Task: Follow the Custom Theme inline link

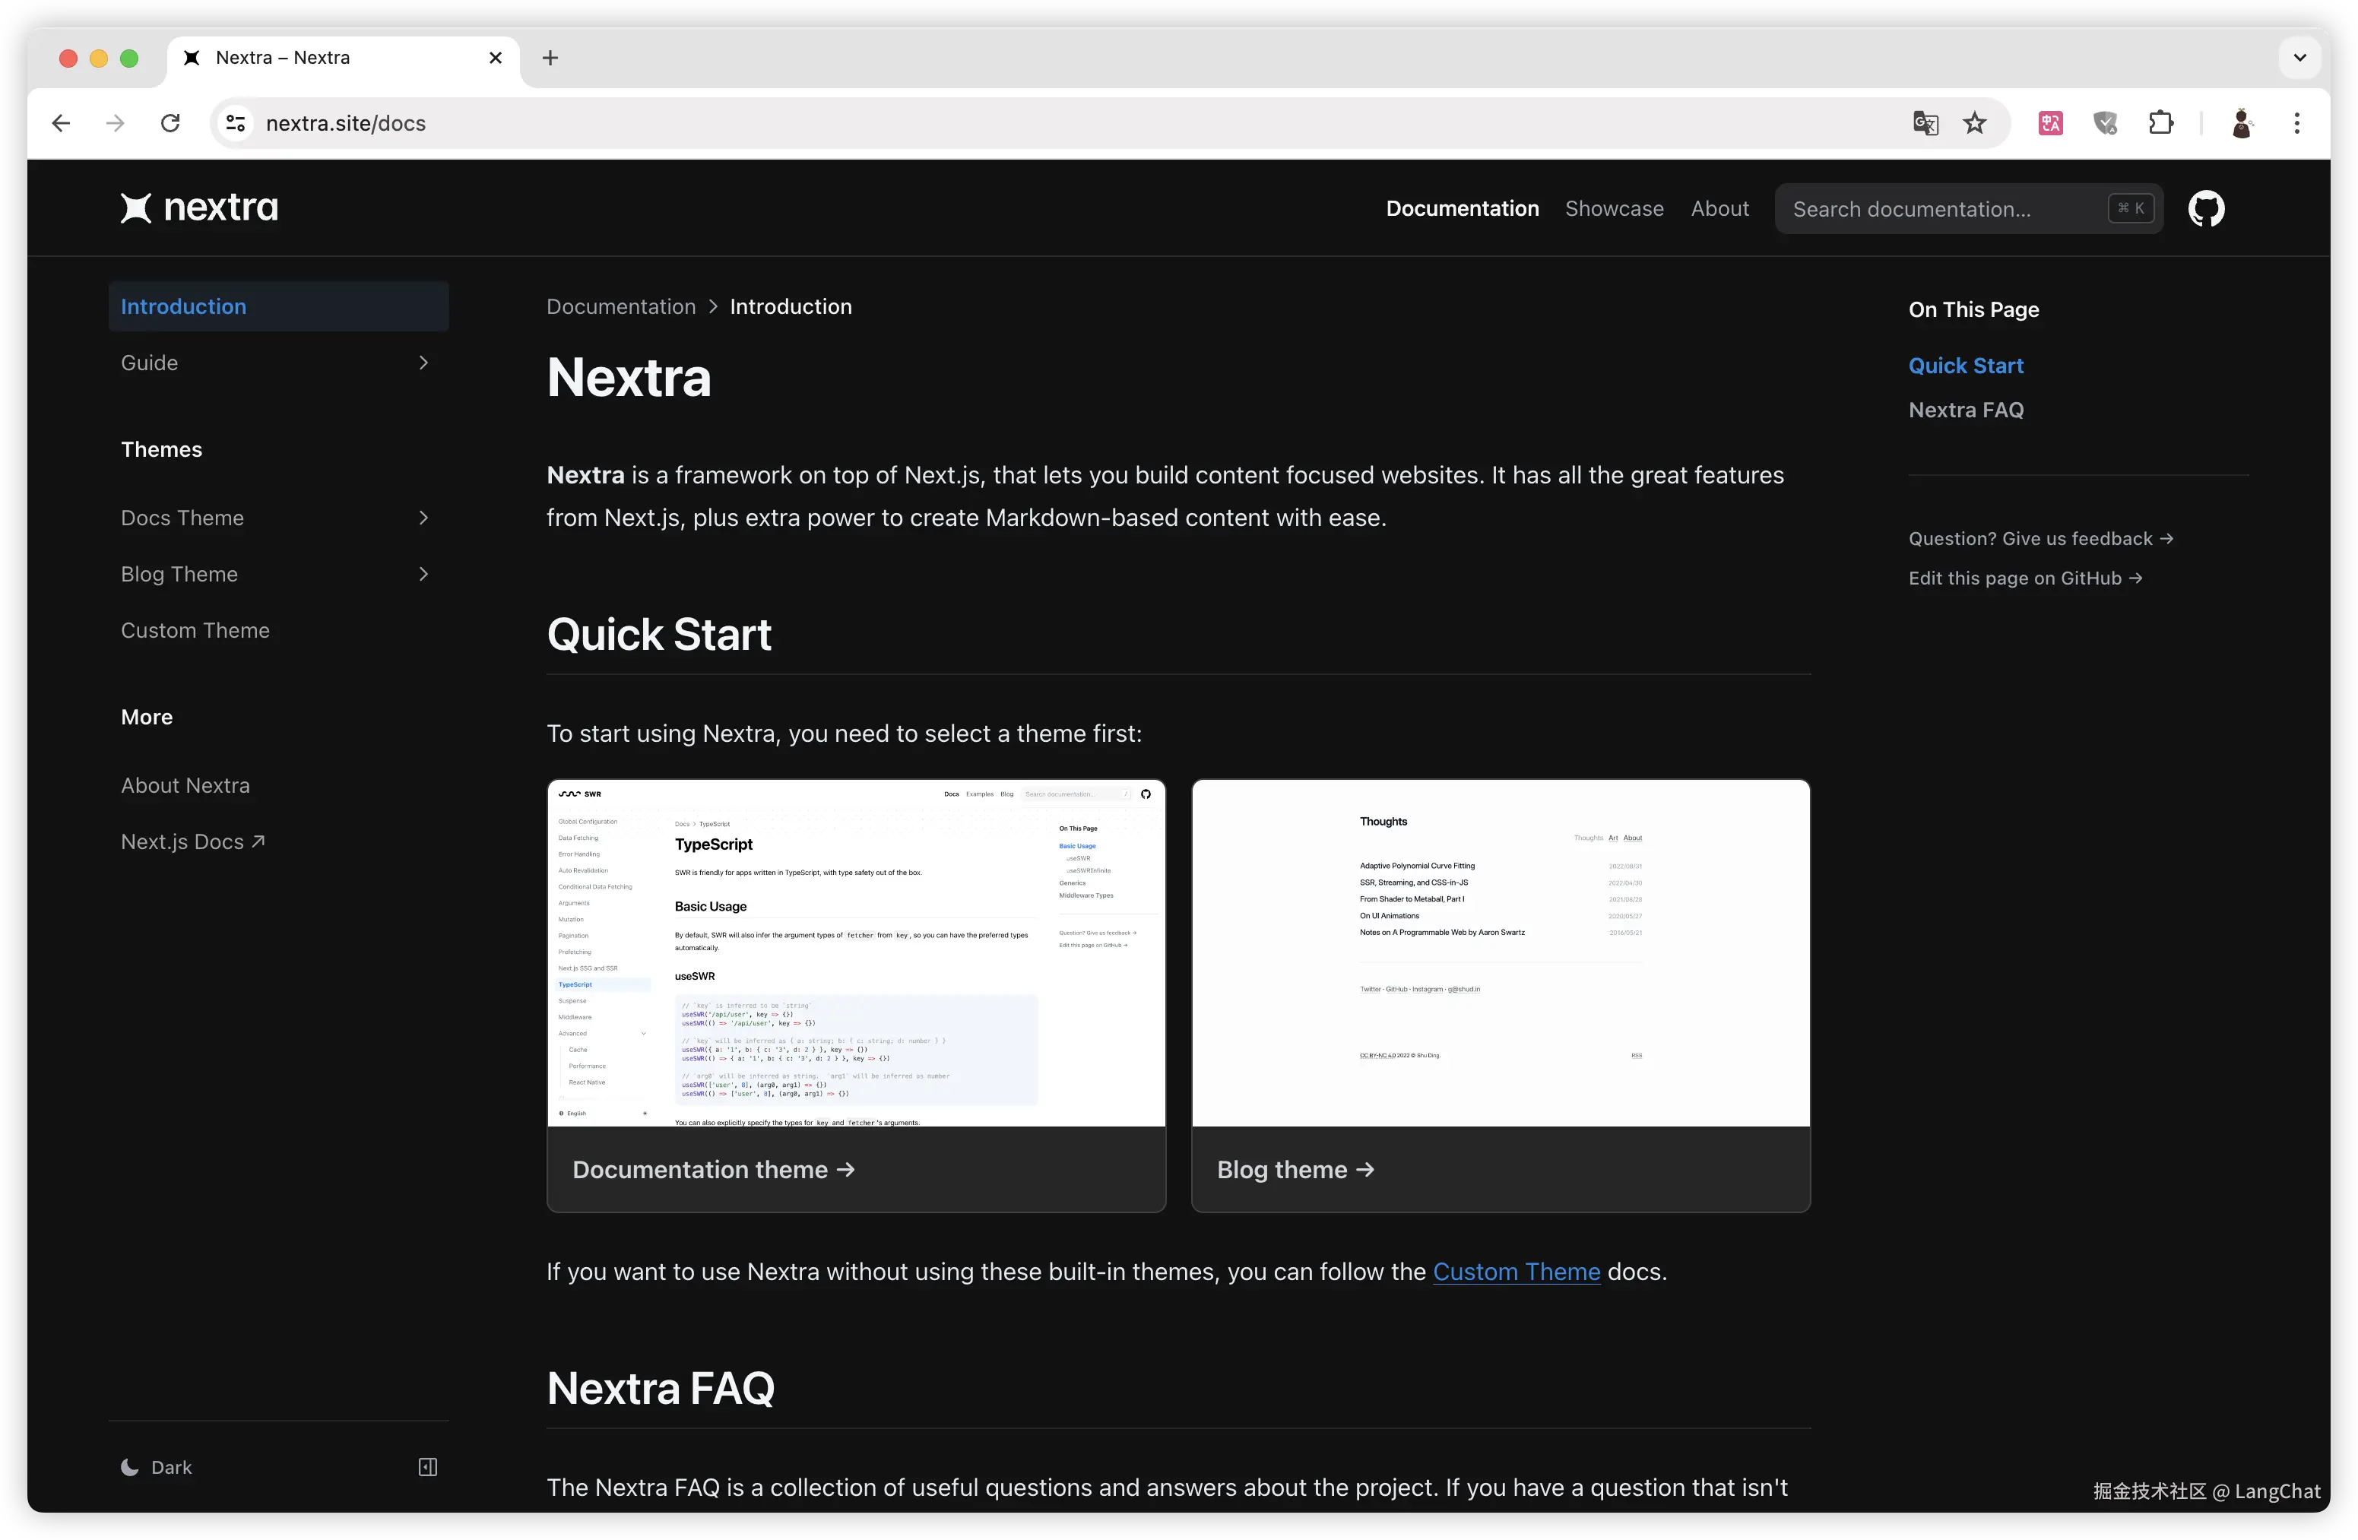Action: (x=1516, y=1272)
